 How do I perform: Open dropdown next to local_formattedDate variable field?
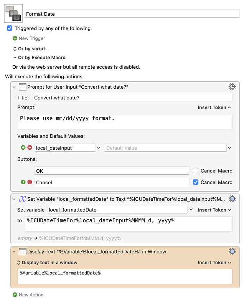pyautogui.click(x=191, y=210)
